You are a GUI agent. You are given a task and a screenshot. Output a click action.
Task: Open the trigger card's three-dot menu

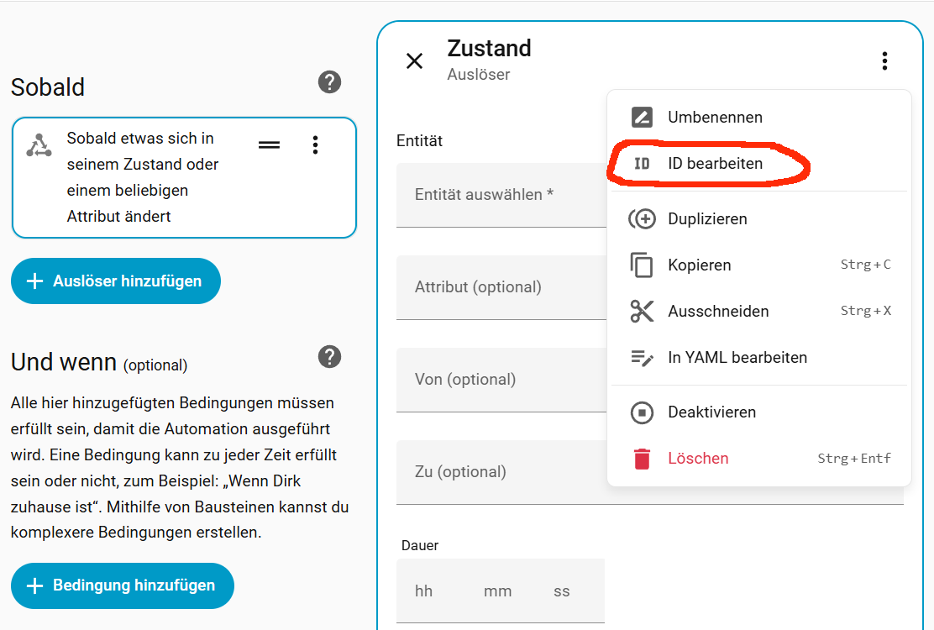coord(315,144)
